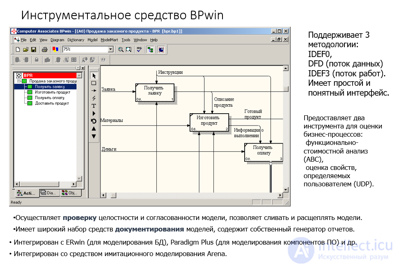Select Получить заявку in the model tree
399x268 pixels.
pyautogui.click(x=50, y=87)
